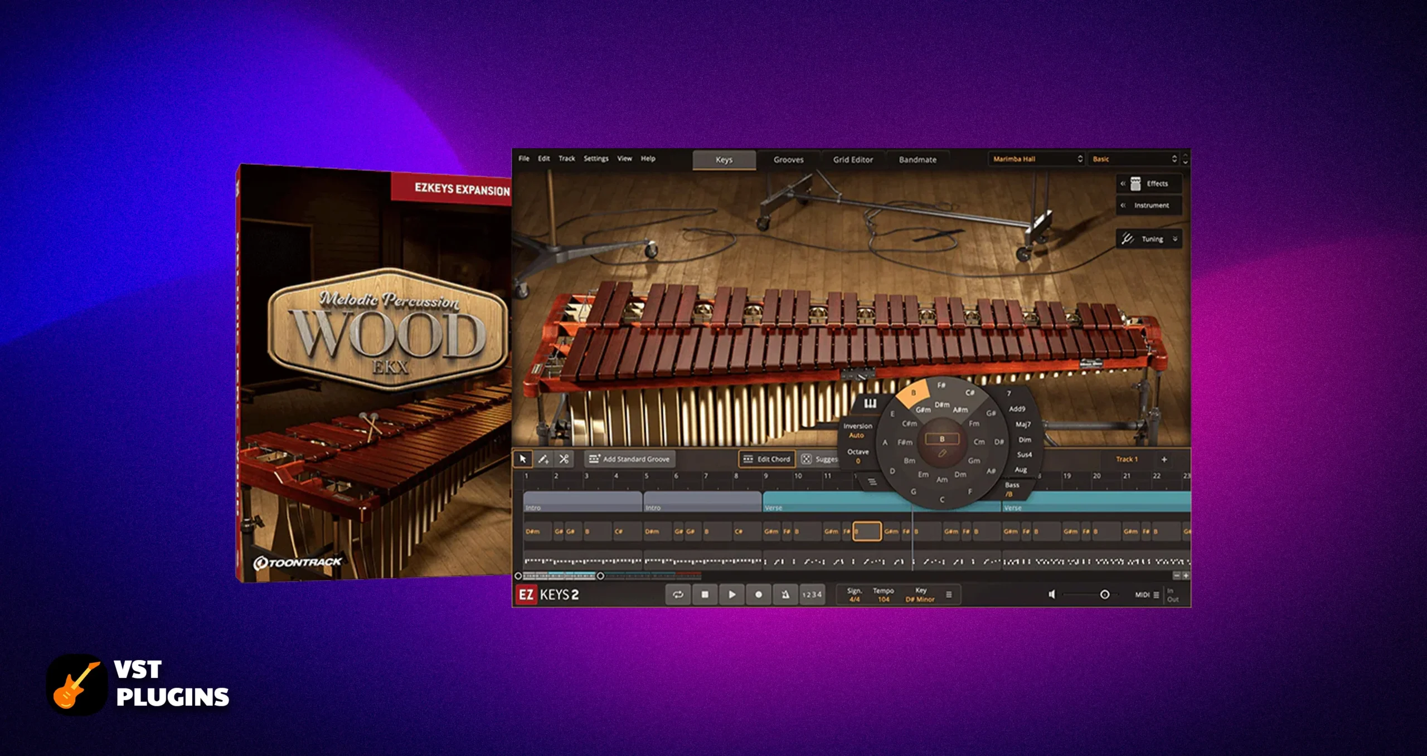Select the pencil draw tool
The width and height of the screenshot is (1427, 756).
[543, 459]
